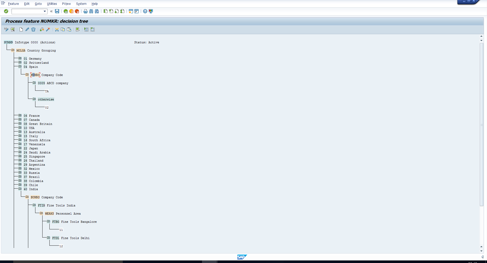The height and width of the screenshot is (263, 487).
Task: Expand the 22 Japan node
Action: (20, 148)
